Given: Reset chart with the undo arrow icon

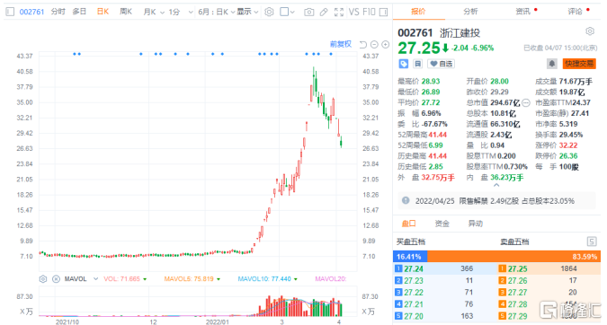Looking at the screenshot, I should click(362, 45).
